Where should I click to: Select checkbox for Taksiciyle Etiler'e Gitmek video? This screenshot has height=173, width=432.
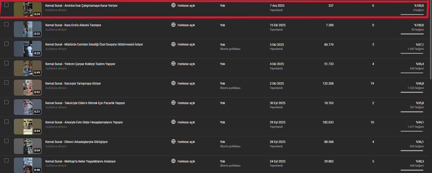pyautogui.click(x=6, y=102)
